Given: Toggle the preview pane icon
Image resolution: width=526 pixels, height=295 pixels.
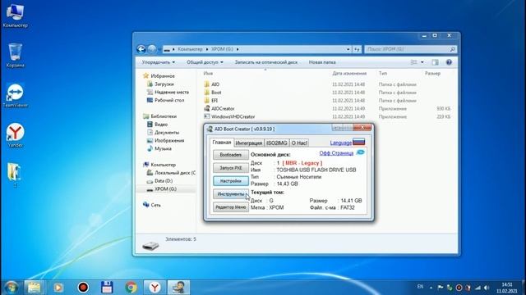Looking at the screenshot, I should tap(435, 62).
